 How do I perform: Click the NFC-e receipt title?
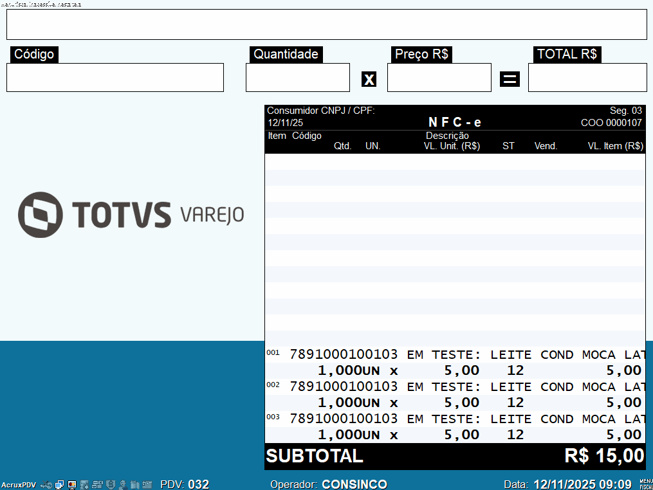click(x=455, y=122)
